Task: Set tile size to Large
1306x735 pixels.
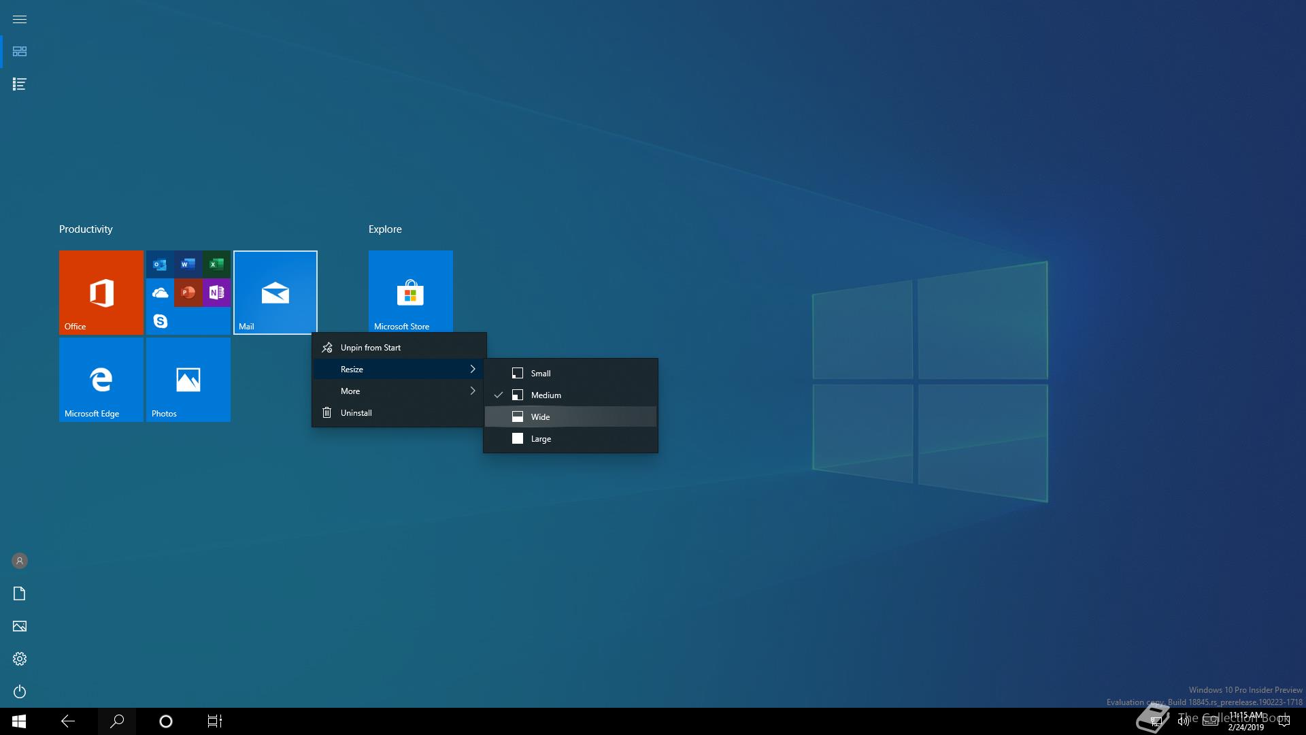Action: [x=571, y=439]
